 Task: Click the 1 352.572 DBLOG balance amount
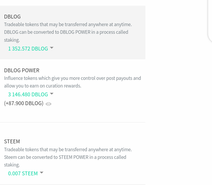[x=28, y=48]
